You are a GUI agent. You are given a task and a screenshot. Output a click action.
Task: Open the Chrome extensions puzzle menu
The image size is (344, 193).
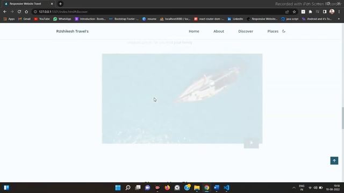tap(310, 12)
